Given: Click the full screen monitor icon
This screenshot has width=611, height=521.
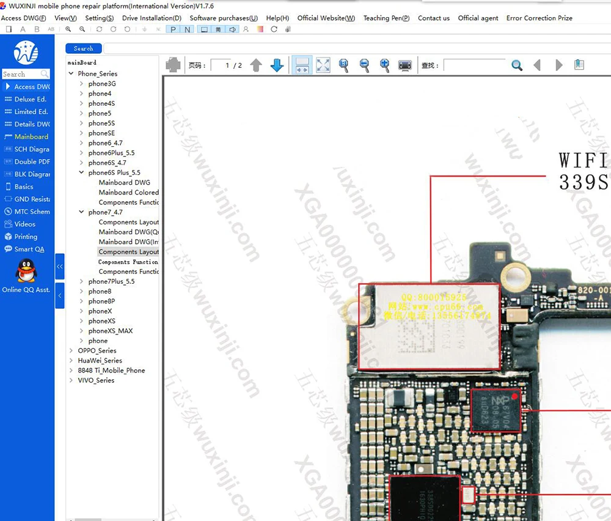Looking at the screenshot, I should click(405, 65).
